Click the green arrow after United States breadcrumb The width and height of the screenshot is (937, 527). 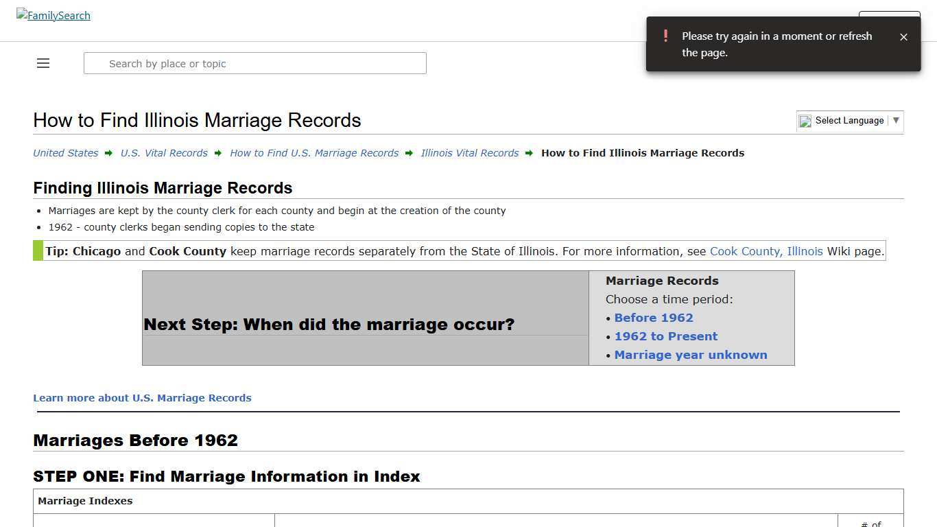coord(108,153)
